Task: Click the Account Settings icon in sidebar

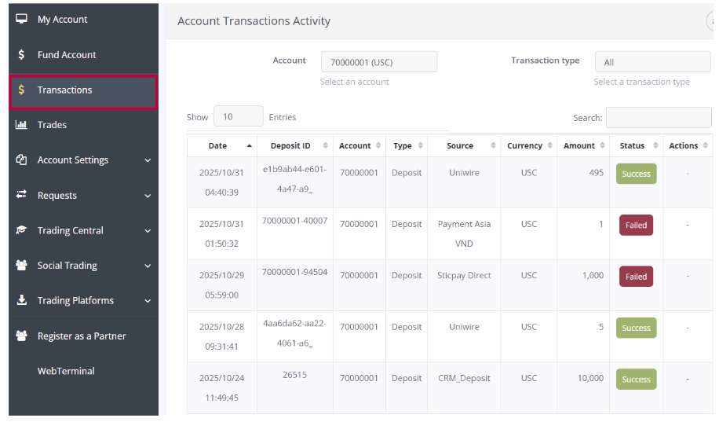Action: (21, 160)
